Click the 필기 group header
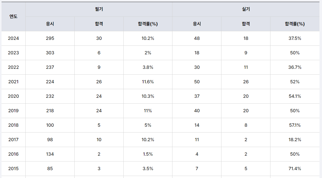The image size is (322, 178). pyautogui.click(x=99, y=9)
